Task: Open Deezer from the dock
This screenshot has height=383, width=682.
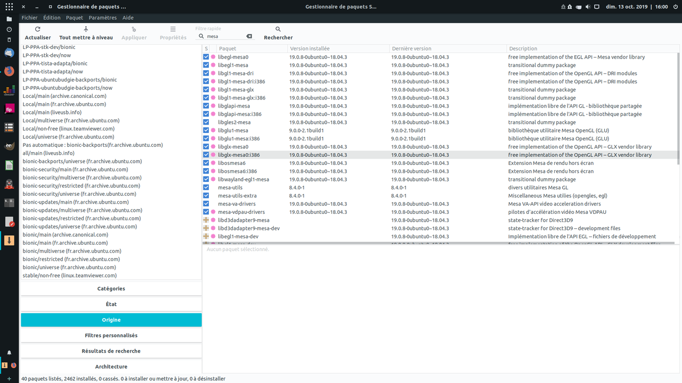Action: click(x=9, y=90)
